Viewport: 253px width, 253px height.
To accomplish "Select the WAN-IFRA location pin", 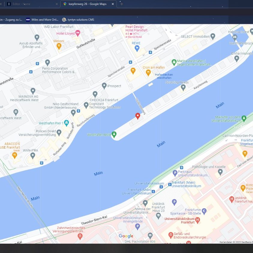I will (x=33, y=156).
